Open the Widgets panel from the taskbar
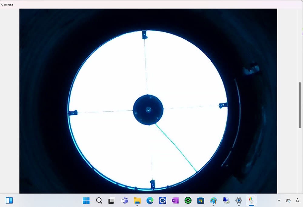This screenshot has width=303, height=207. point(9,200)
